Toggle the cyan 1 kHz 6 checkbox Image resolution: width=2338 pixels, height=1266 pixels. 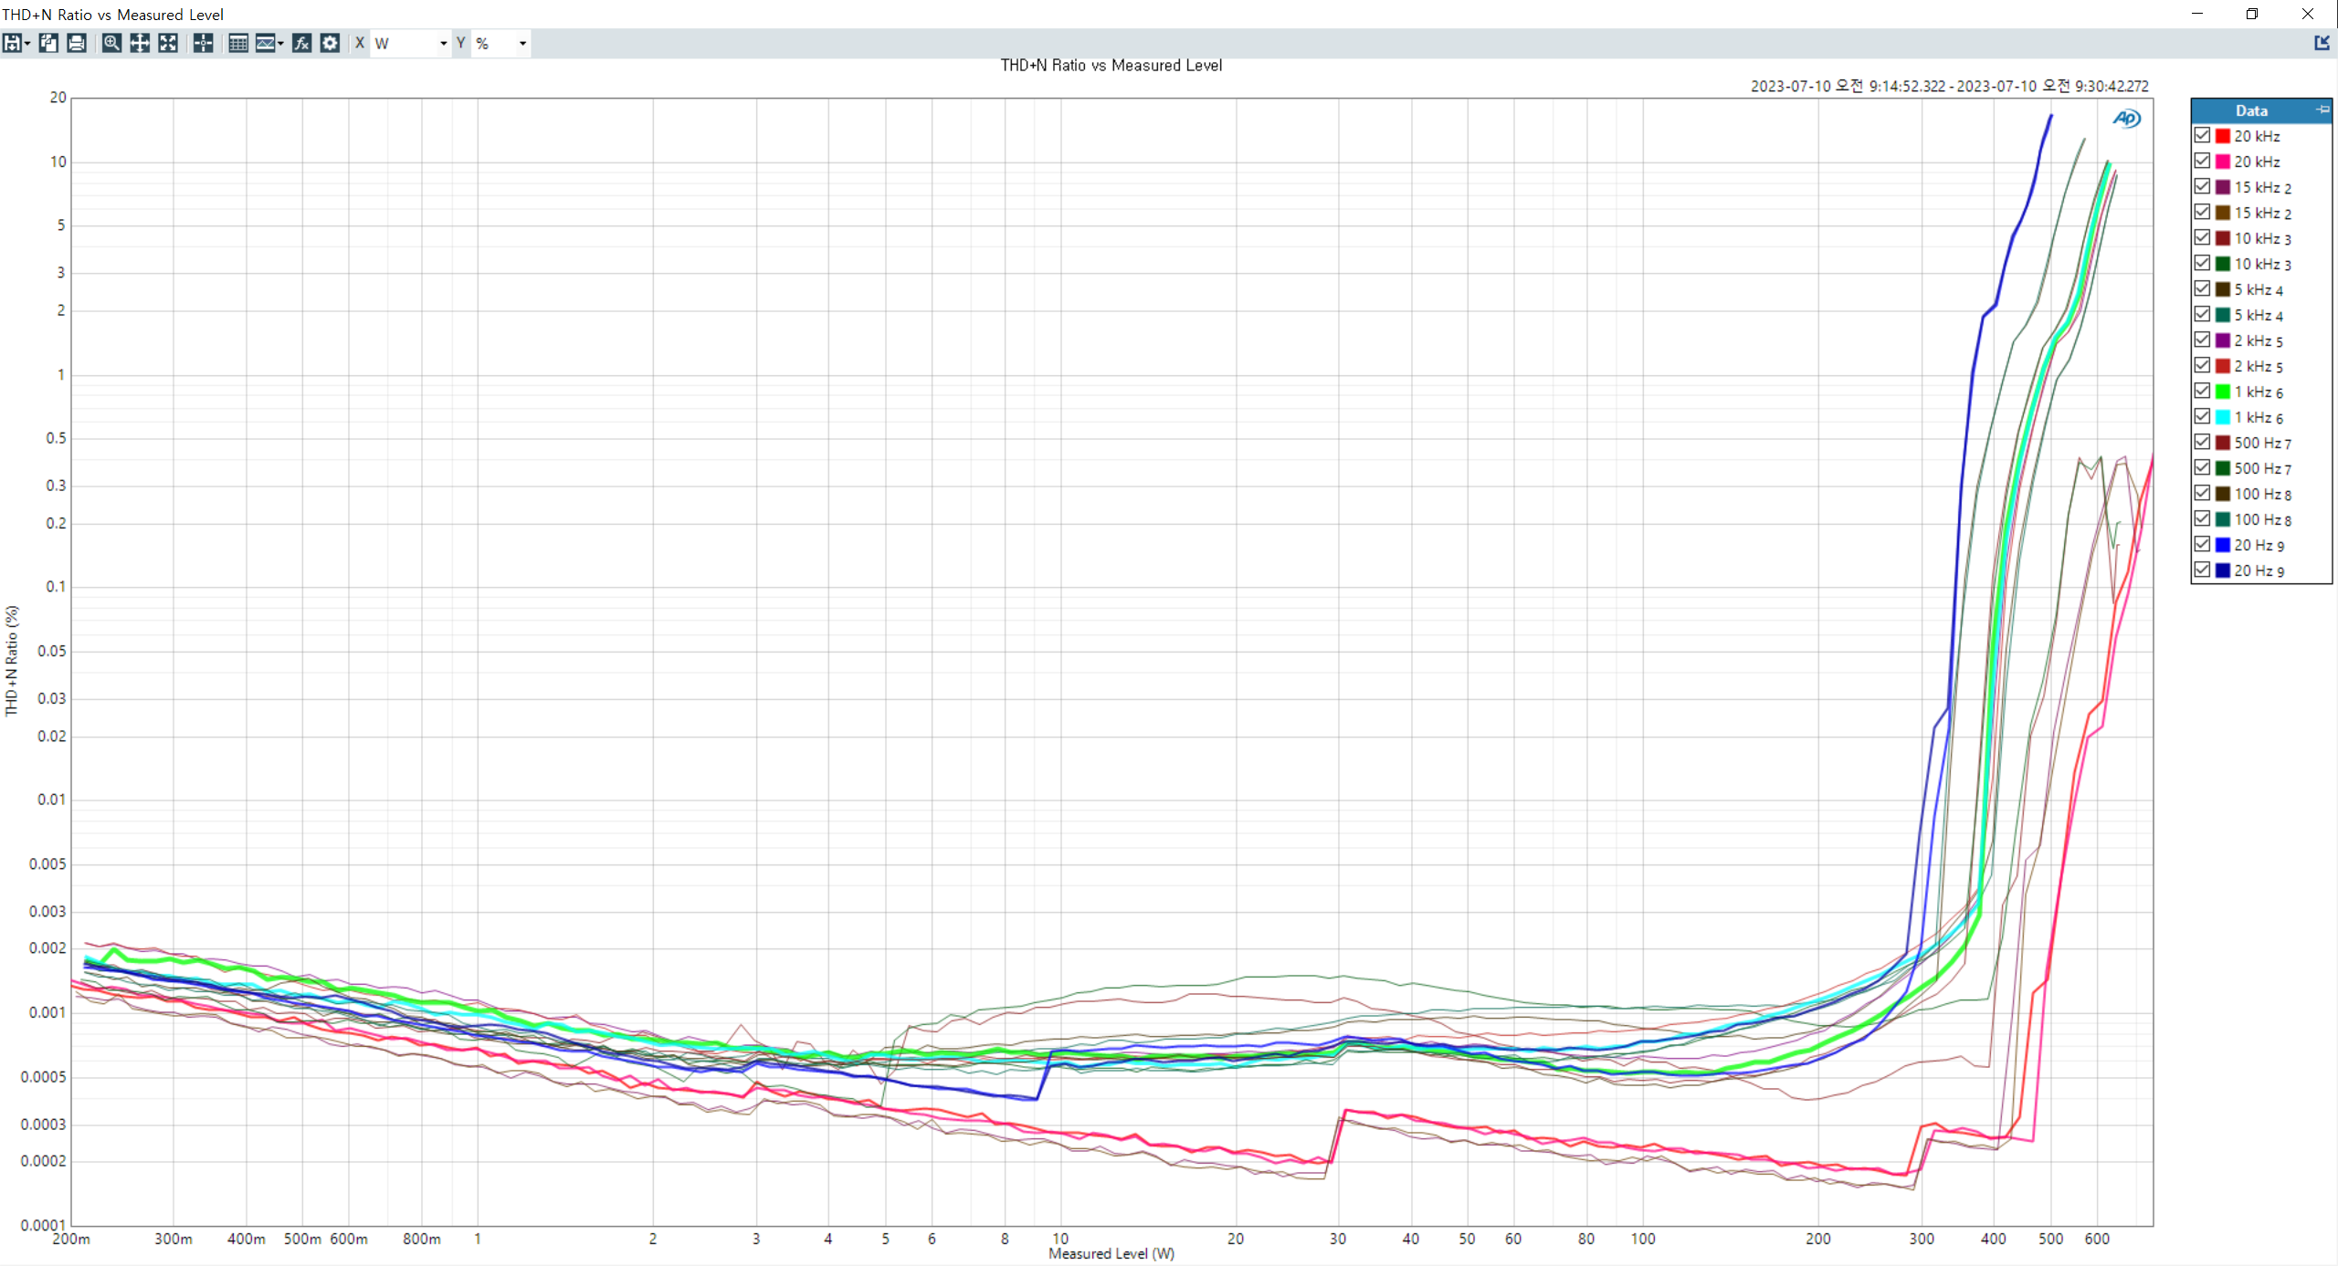click(2202, 416)
